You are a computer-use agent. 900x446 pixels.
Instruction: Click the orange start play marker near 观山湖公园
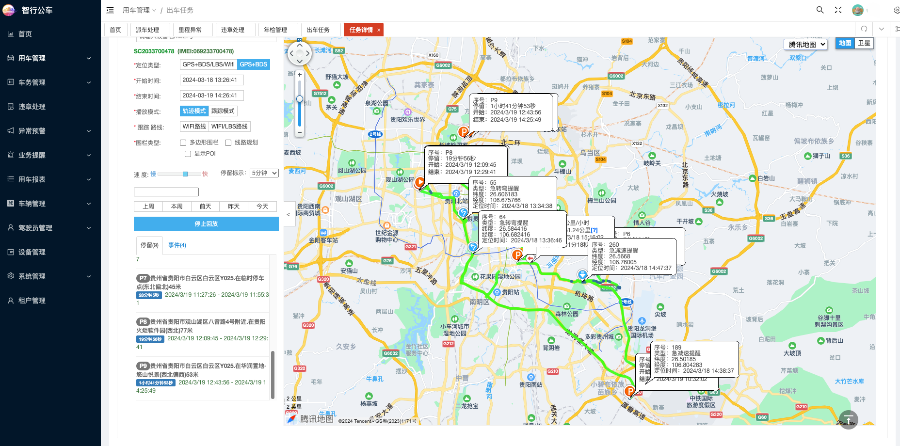[x=419, y=183]
